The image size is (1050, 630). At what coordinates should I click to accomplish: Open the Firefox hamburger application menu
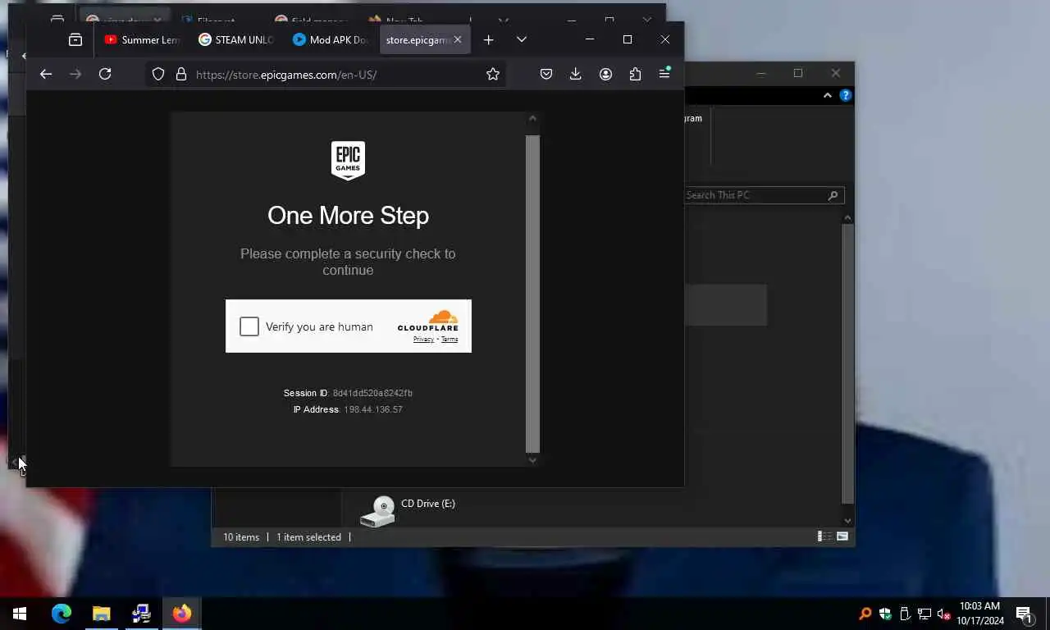[664, 74]
